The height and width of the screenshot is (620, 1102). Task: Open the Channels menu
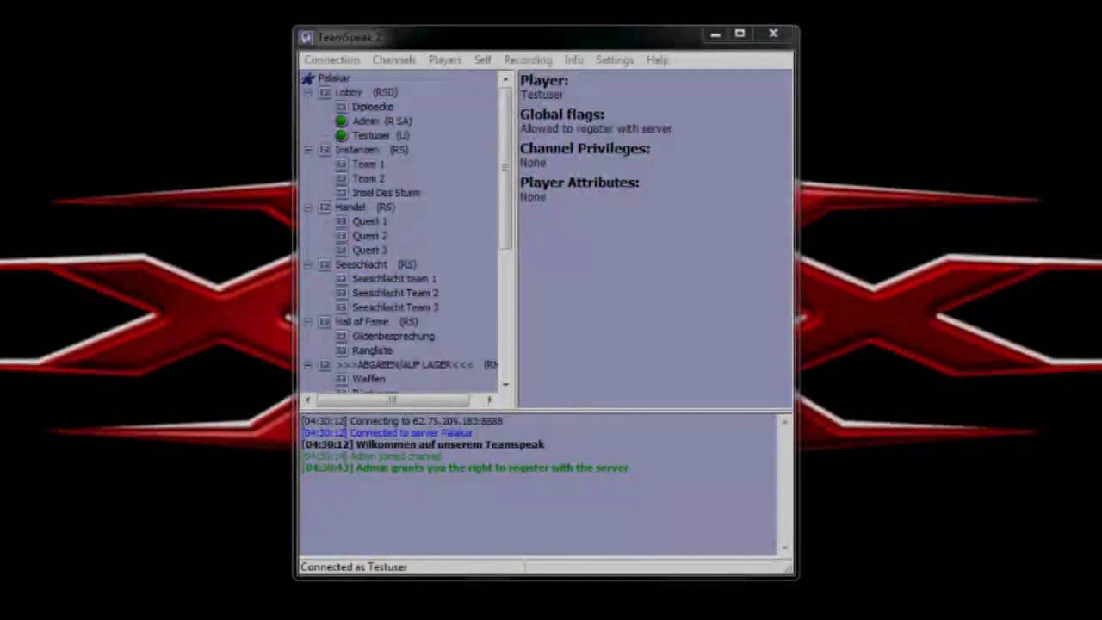click(x=393, y=60)
